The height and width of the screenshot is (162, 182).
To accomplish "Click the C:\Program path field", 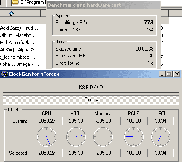I will point(29,2).
